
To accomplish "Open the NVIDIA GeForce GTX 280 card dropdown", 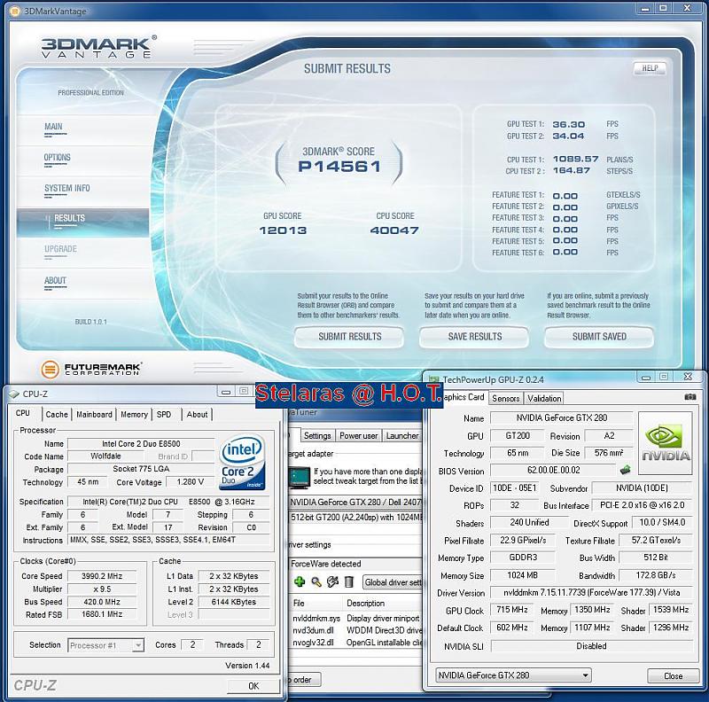I will 513,675.
